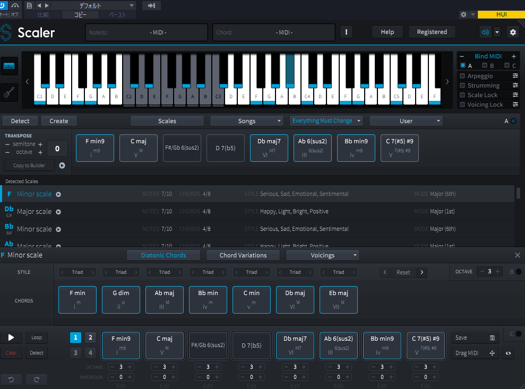The image size is (525, 389).
Task: Shift the keyboard range right arrow
Action: 447,81
